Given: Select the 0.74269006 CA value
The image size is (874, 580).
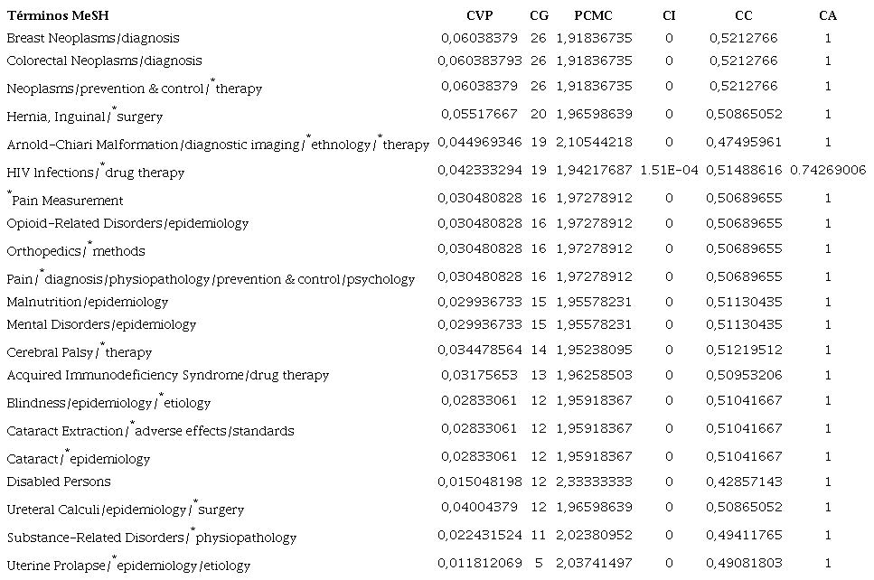Looking at the screenshot, I should click(x=828, y=170).
